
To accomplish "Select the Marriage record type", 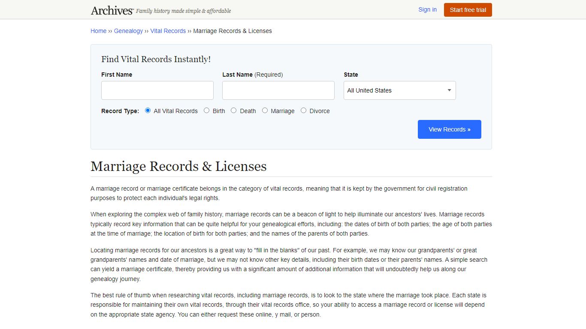I will point(265,111).
